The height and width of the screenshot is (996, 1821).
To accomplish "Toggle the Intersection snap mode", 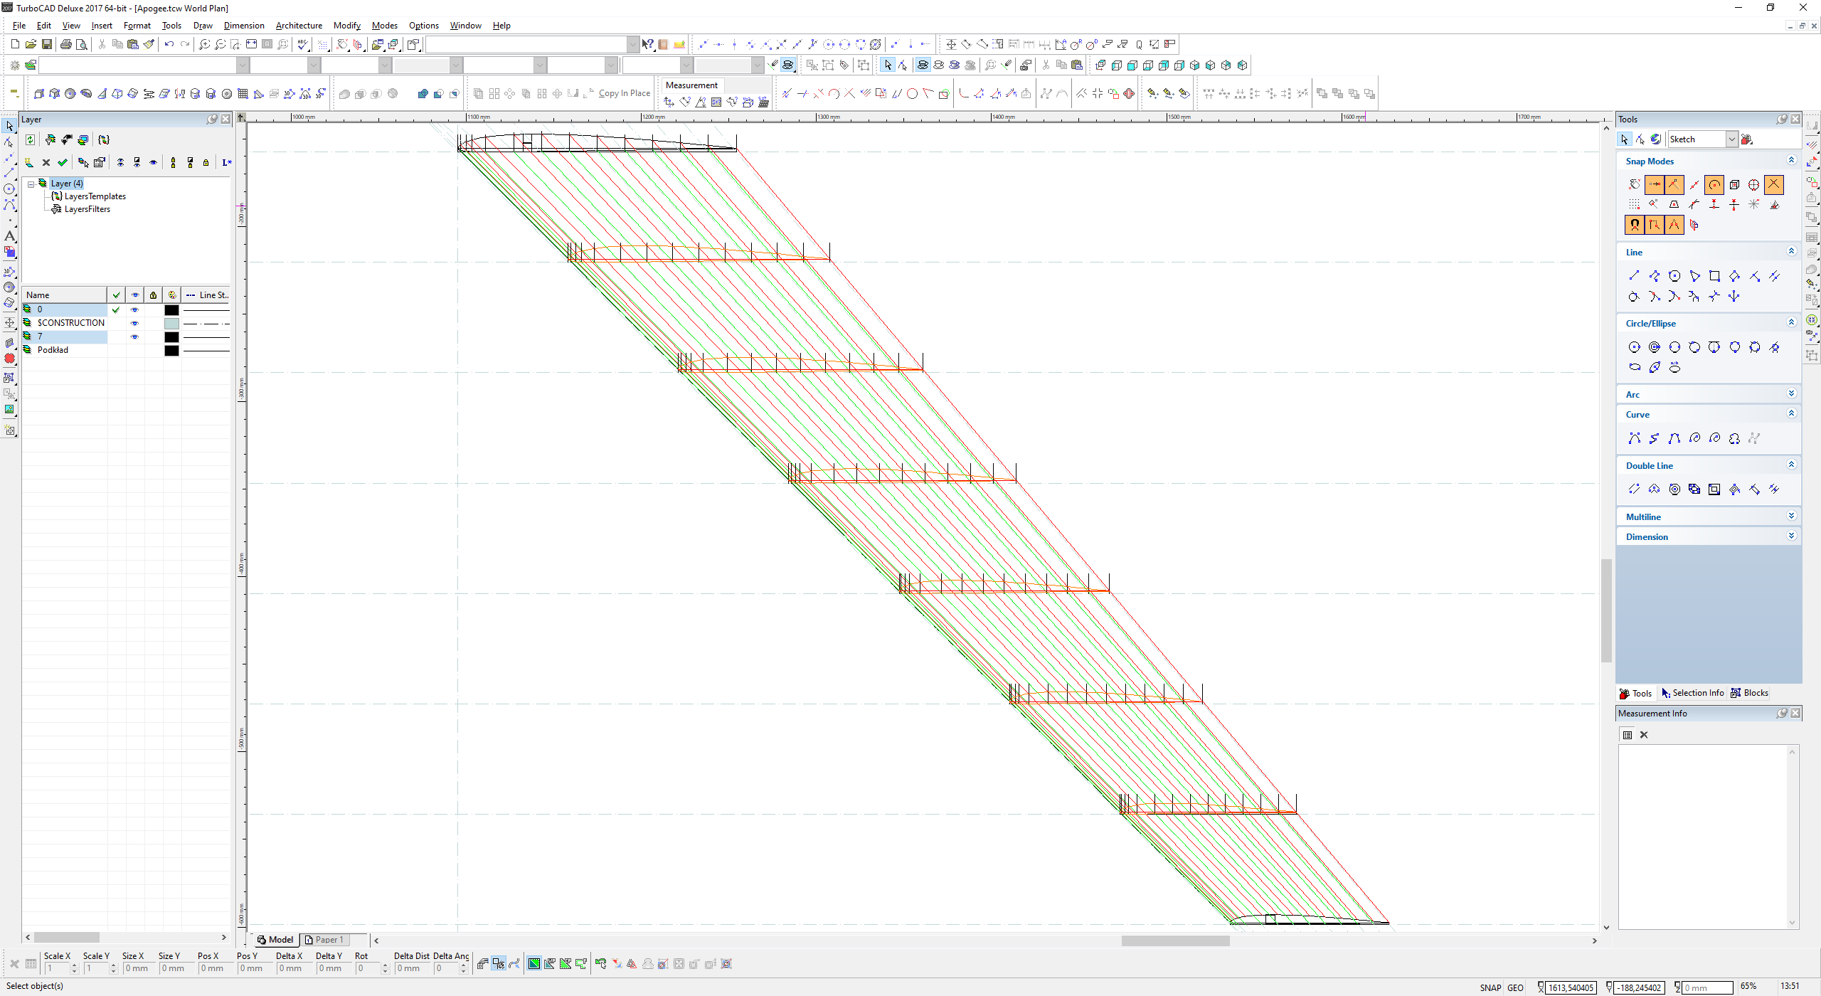I will (1774, 185).
